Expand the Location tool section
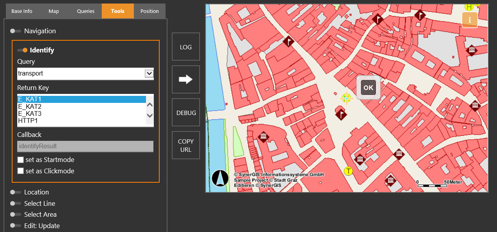 (15, 192)
